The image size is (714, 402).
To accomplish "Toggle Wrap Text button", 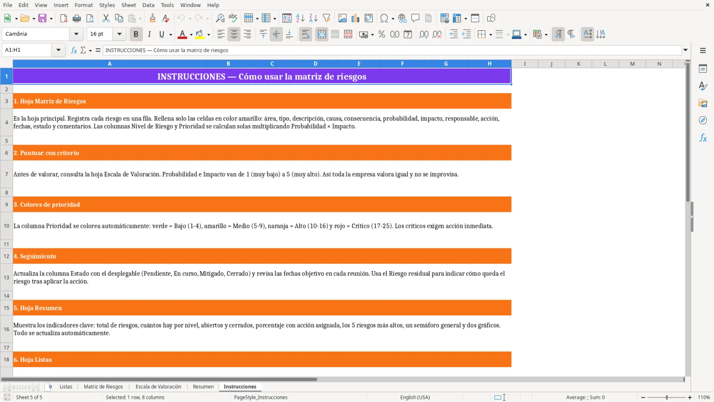I will [306, 34].
